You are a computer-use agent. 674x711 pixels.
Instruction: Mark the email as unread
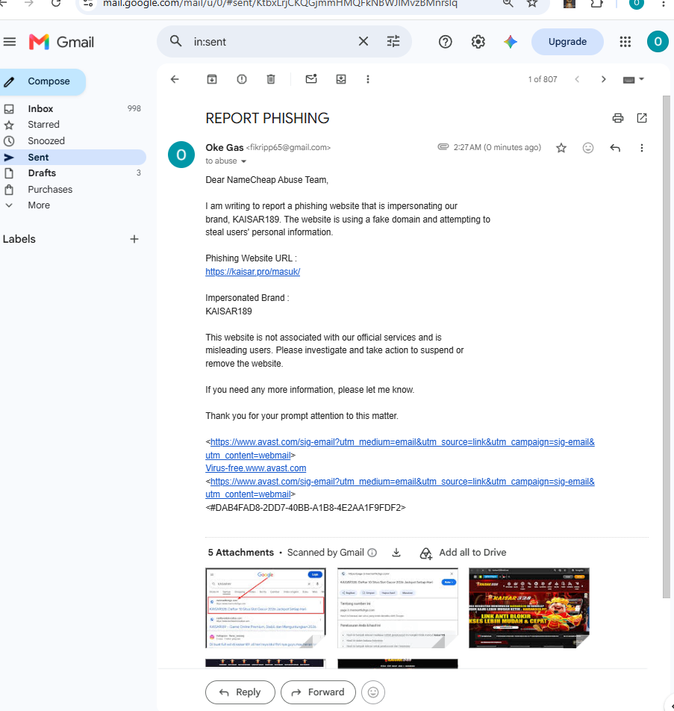(x=311, y=79)
